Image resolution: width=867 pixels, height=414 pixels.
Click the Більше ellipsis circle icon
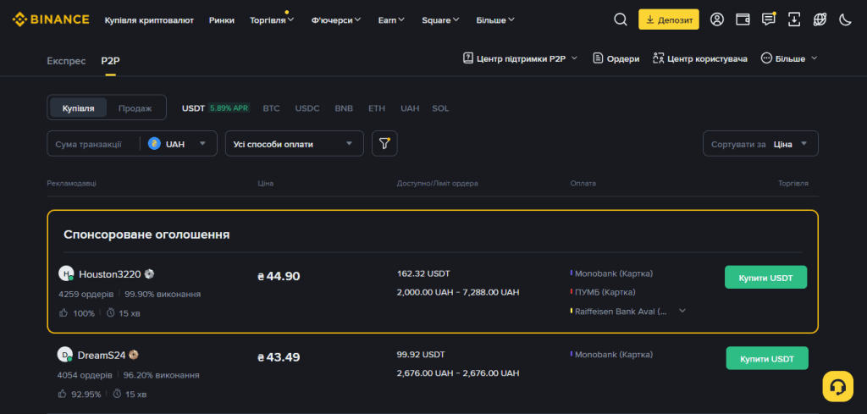pyautogui.click(x=766, y=58)
